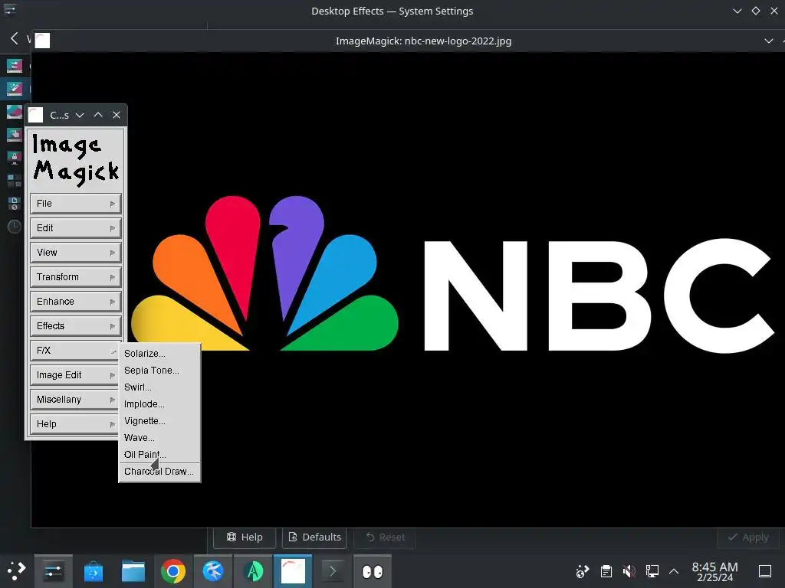Open green A app icon in taskbar
The image size is (785, 588).
(253, 571)
